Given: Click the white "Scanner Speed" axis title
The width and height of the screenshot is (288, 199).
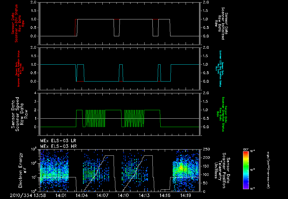Looking at the screenshot, I should [19, 114].
